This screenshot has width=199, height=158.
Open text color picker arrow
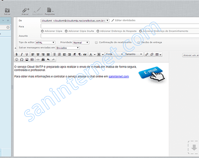(x=95, y=54)
